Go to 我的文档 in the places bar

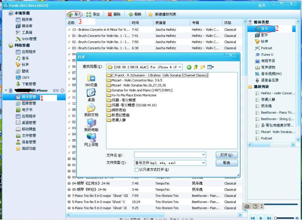point(91,110)
